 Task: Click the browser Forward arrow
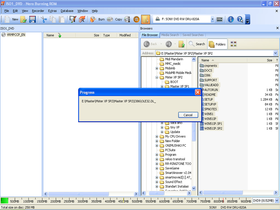(x=168, y=44)
